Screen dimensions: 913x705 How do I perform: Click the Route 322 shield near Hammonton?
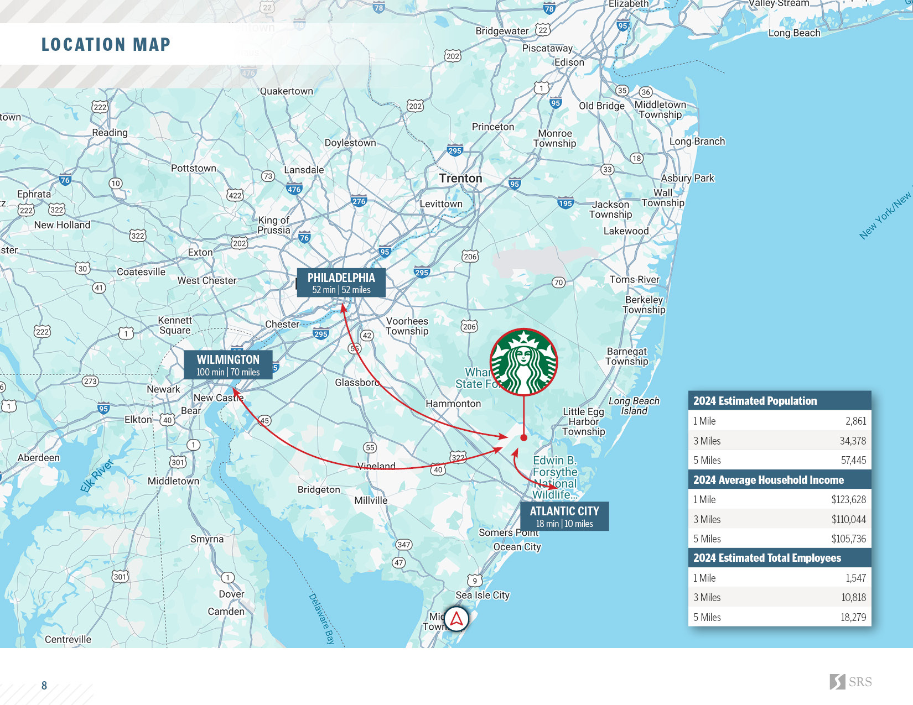click(x=458, y=457)
